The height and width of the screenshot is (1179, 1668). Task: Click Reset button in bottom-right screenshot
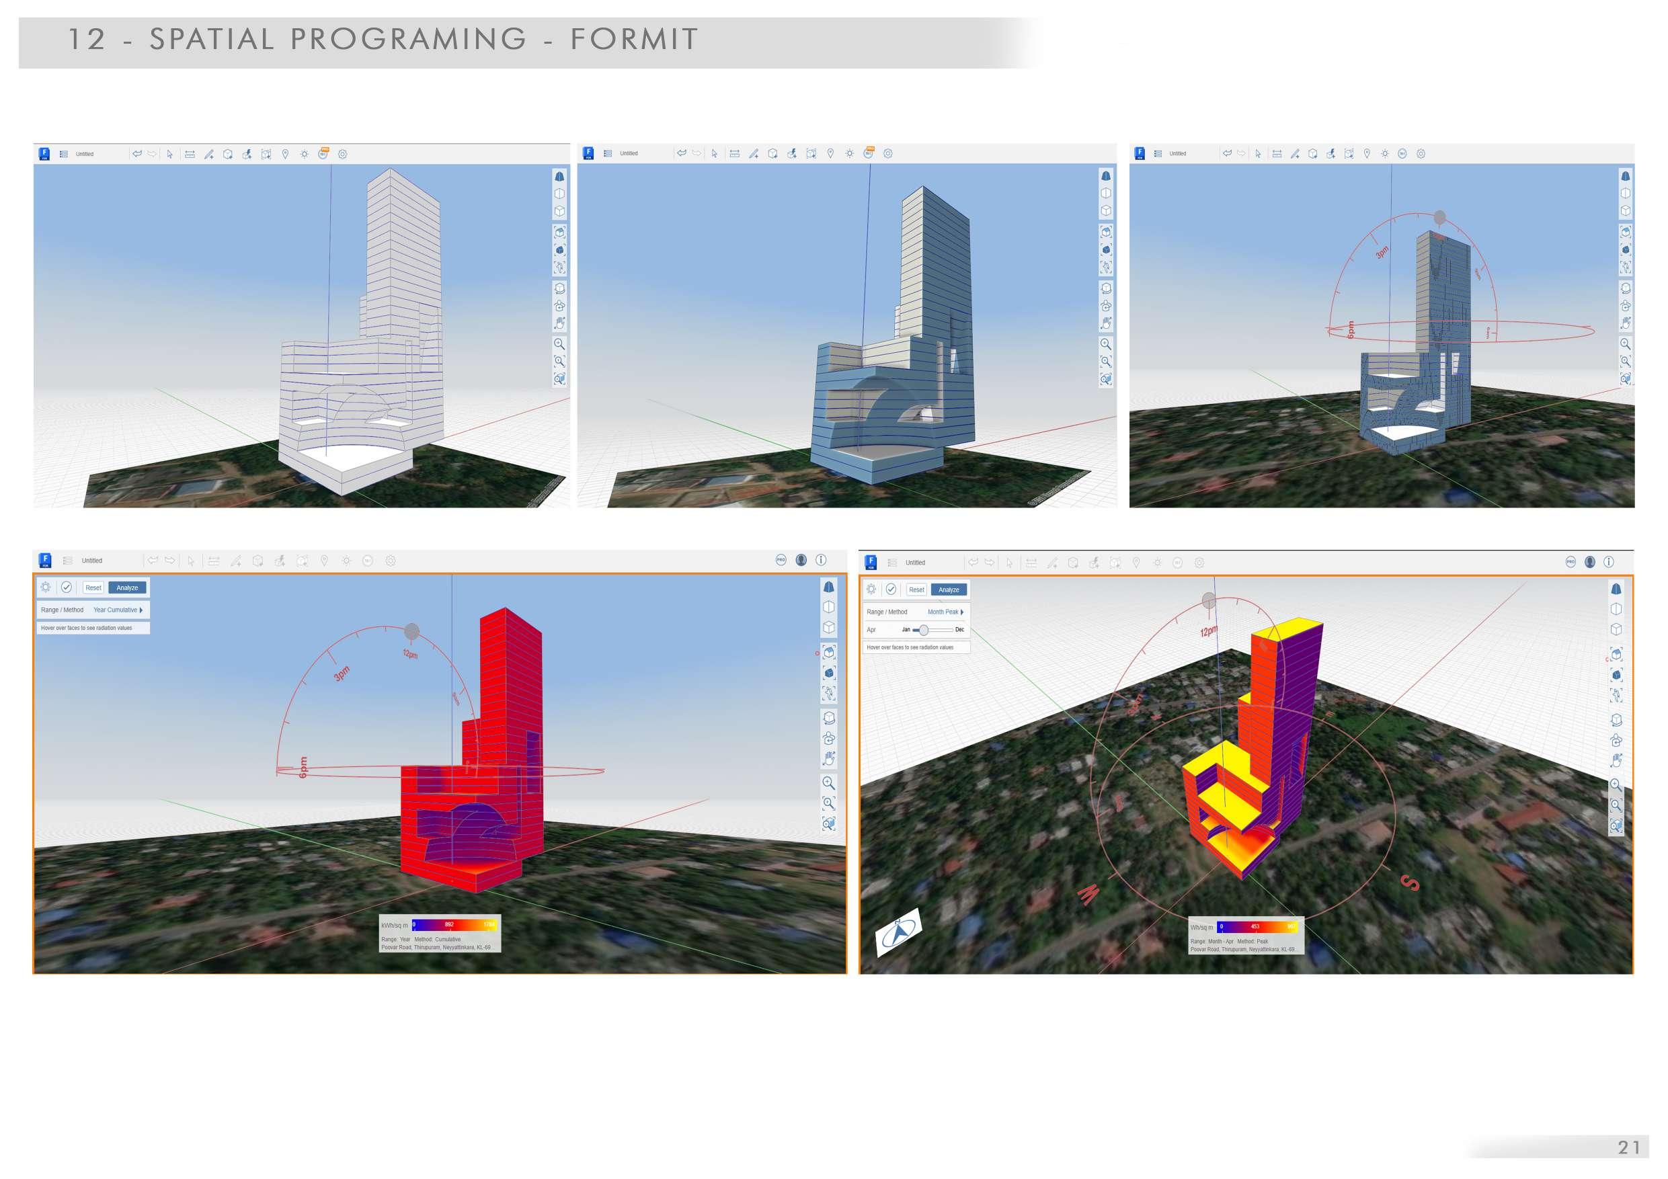tap(917, 590)
